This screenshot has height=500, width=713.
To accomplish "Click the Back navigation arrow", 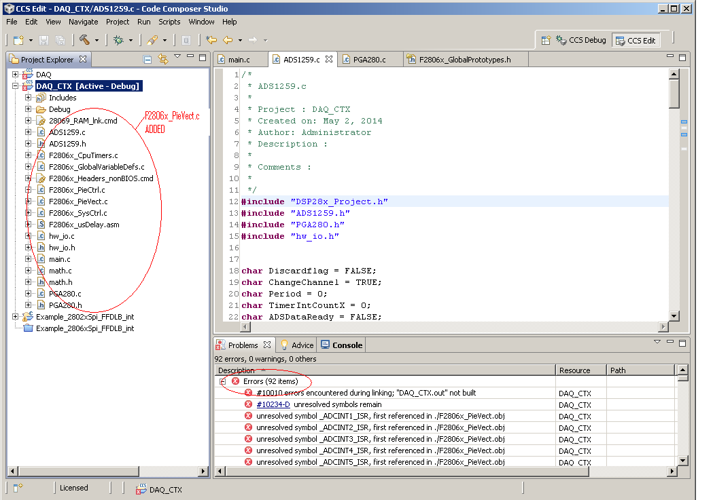I will click(228, 41).
